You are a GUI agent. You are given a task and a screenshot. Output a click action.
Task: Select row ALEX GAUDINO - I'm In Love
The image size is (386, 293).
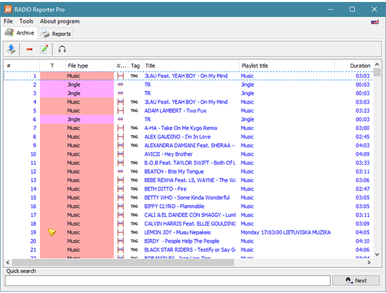[x=188, y=137]
